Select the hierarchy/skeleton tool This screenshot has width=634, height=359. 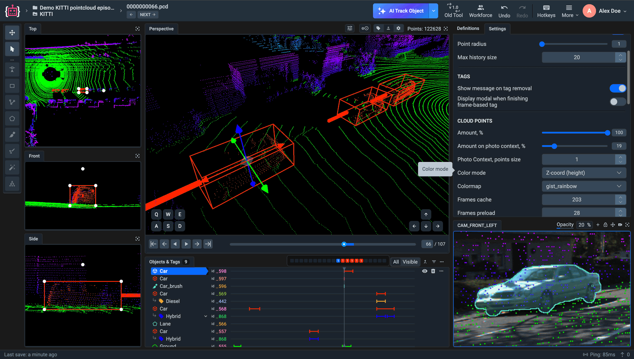[x=12, y=184]
